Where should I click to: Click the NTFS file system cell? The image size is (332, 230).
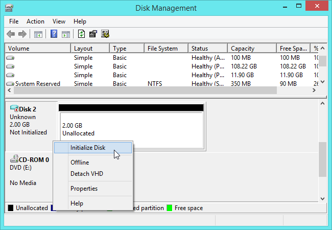(x=155, y=84)
